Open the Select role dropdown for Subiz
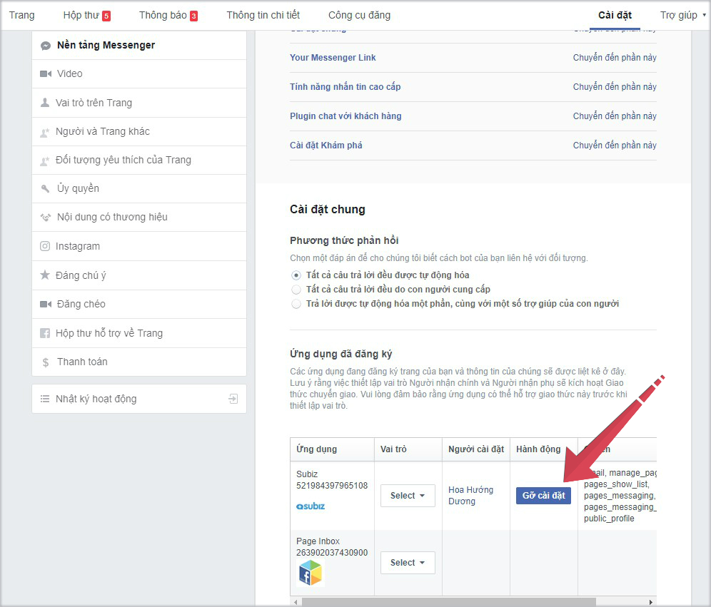Viewport: 711px width, 607px height. (407, 495)
